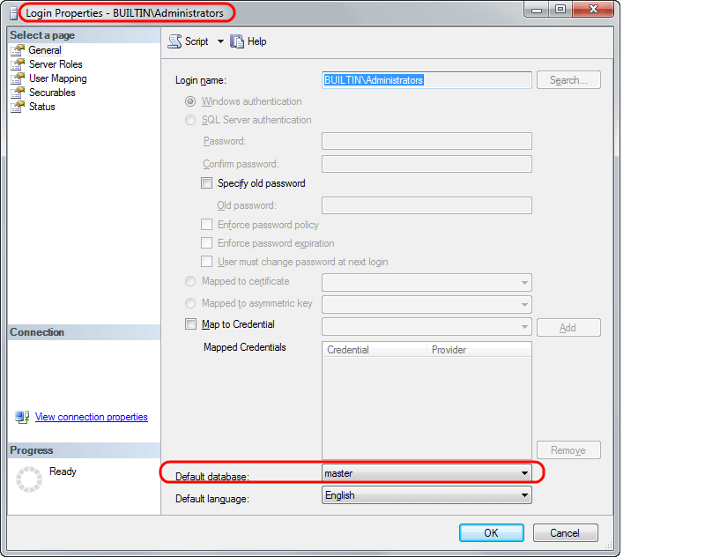Go to the User Mapping page
705x557 pixels.
(58, 78)
